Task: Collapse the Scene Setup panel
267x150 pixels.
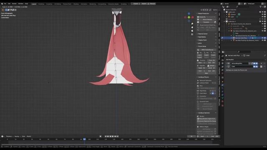Action: [x=202, y=46]
